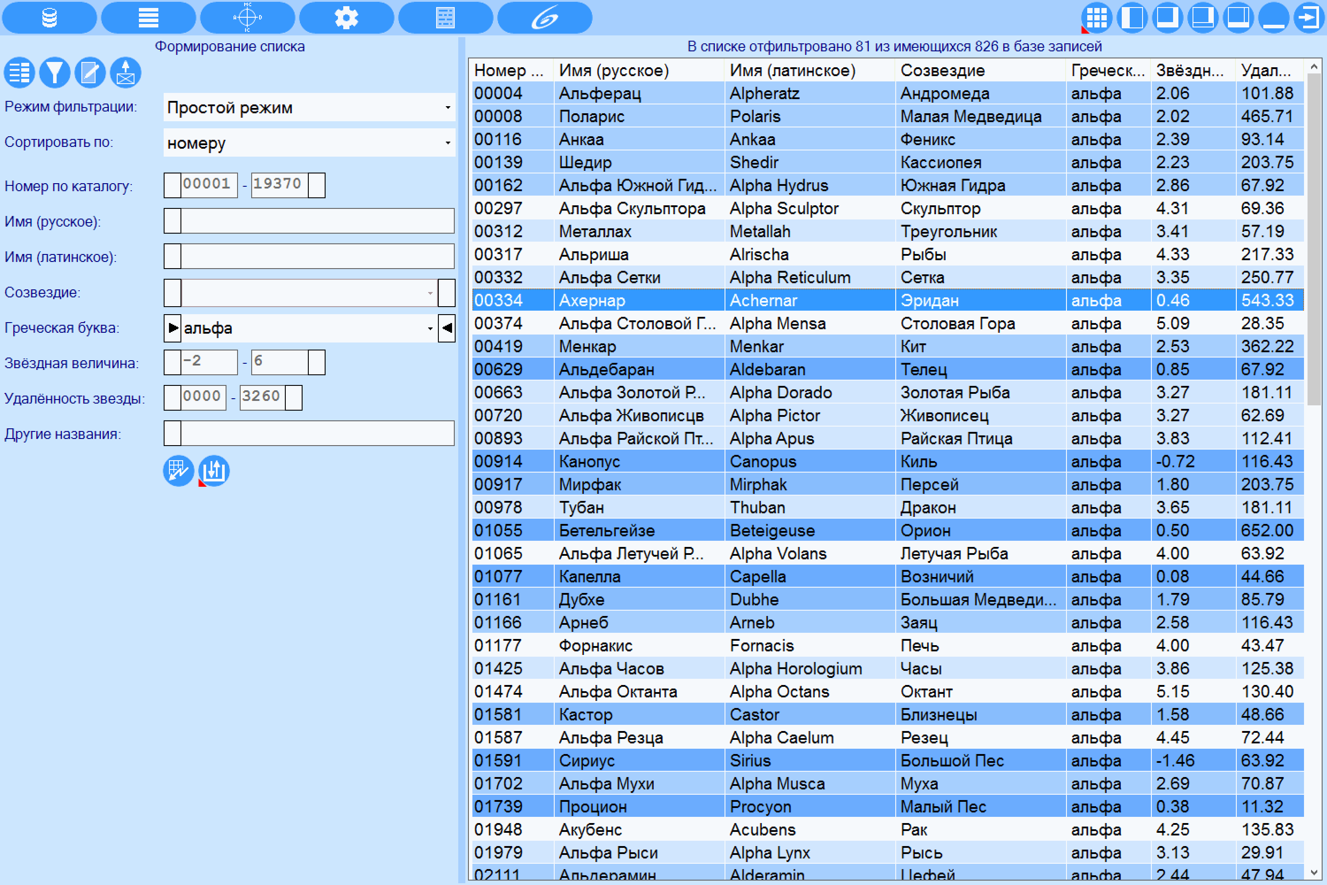
Task: Click the filter funnel icon
Action: pos(55,73)
